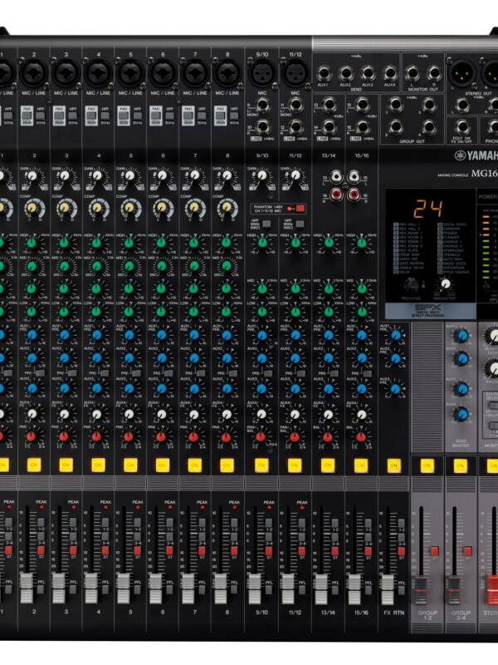Click the GROUP 3-4 fader cap

[x=453, y=590]
